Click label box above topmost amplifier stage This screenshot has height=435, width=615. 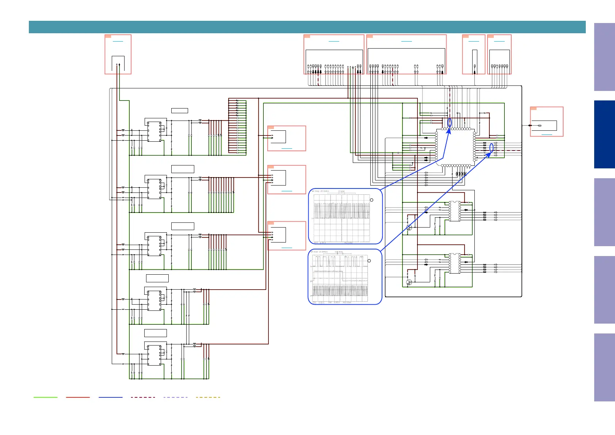click(180, 111)
